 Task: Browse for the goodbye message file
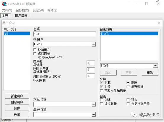coord(94,114)
